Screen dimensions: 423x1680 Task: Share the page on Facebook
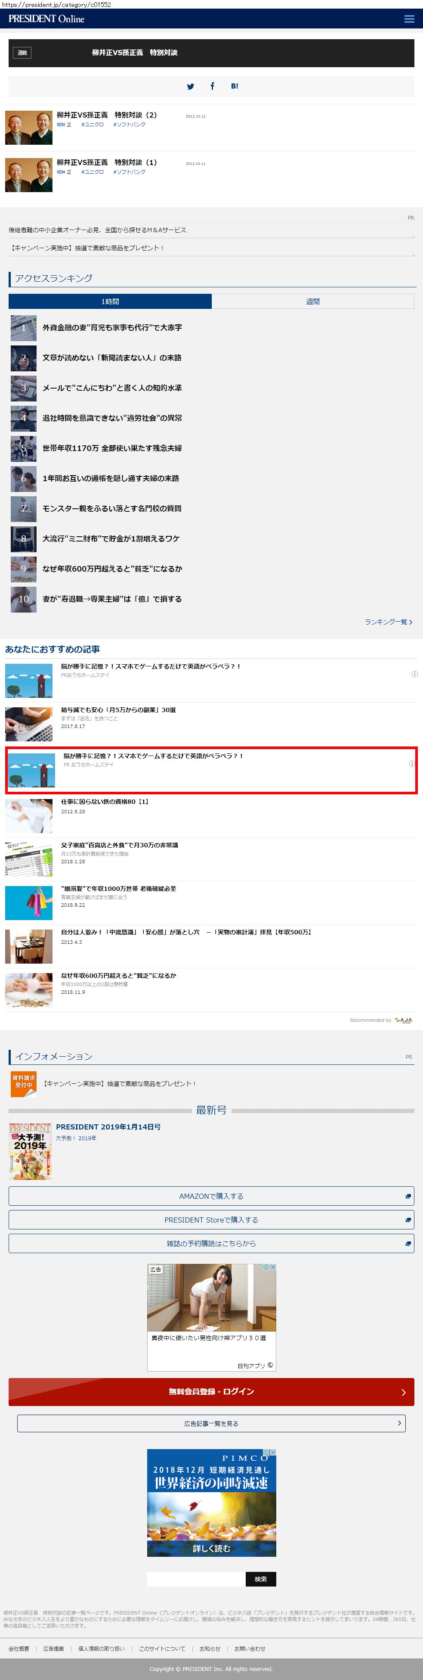[x=212, y=86]
